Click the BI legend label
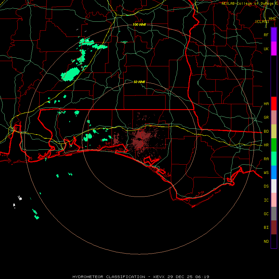This screenshot has width=279, height=279. (266, 228)
